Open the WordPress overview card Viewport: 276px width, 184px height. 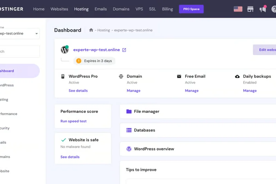[198, 149]
